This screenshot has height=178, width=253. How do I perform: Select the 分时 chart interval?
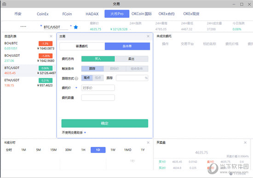point(9,150)
